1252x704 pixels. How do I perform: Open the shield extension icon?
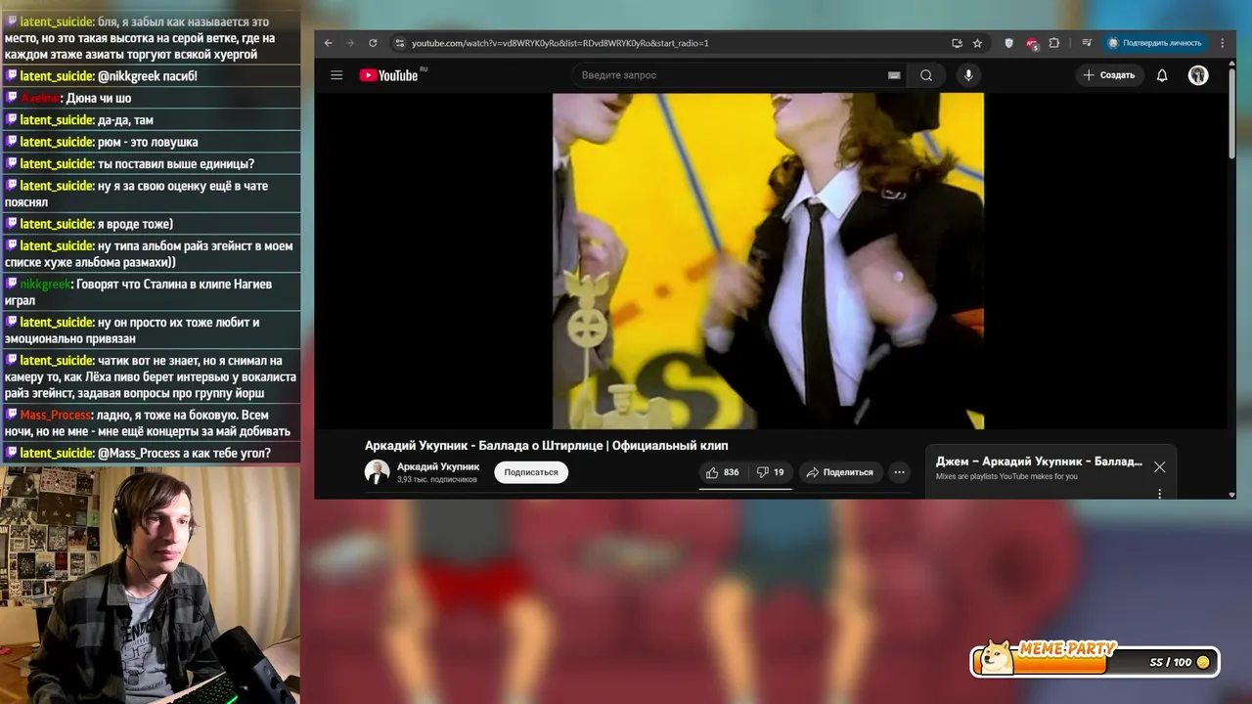click(x=1008, y=43)
